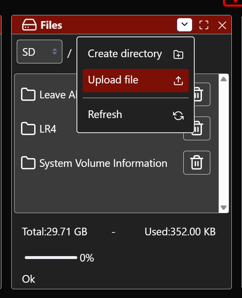Viewport: 242px width, 298px height.
Task: Expand the Files panel to fullscreen
Action: click(x=204, y=25)
